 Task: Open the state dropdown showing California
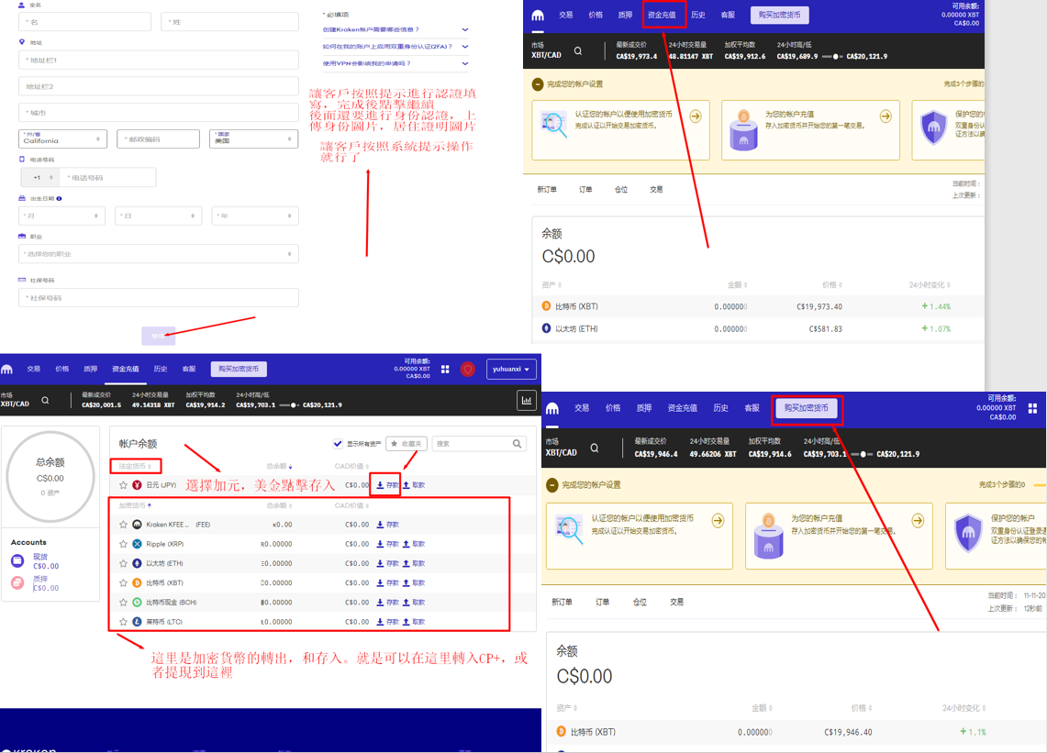[x=62, y=138]
